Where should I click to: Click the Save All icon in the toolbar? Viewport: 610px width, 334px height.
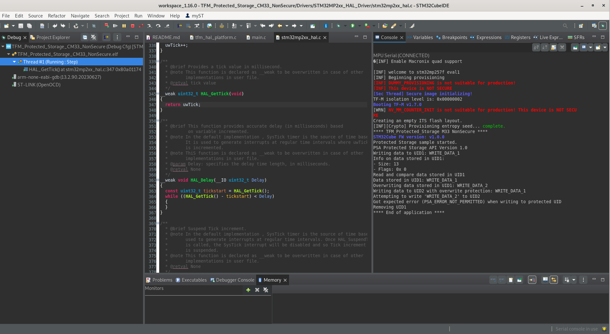[29, 26]
